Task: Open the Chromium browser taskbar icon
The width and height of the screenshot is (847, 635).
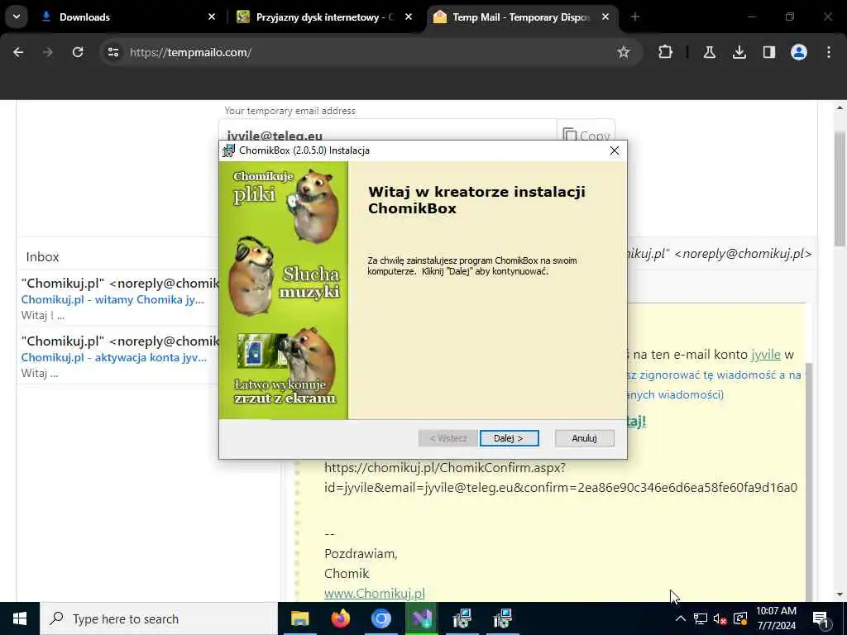Action: pos(380,618)
